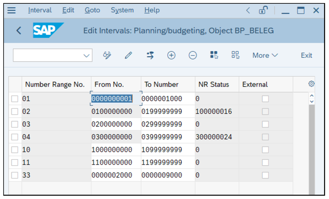Click the insert line arrow icon
Image resolution: width=329 pixels, height=199 pixels.
(x=150, y=55)
